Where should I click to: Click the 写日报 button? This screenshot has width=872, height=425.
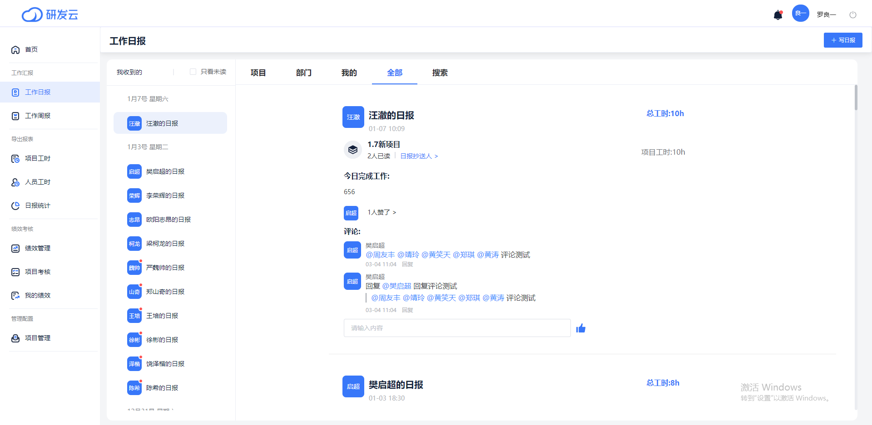(843, 40)
